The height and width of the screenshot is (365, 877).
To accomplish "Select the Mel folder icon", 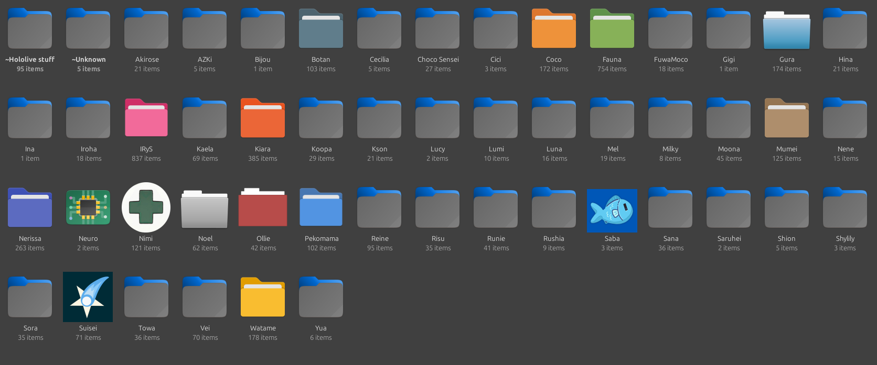I will click(x=612, y=118).
